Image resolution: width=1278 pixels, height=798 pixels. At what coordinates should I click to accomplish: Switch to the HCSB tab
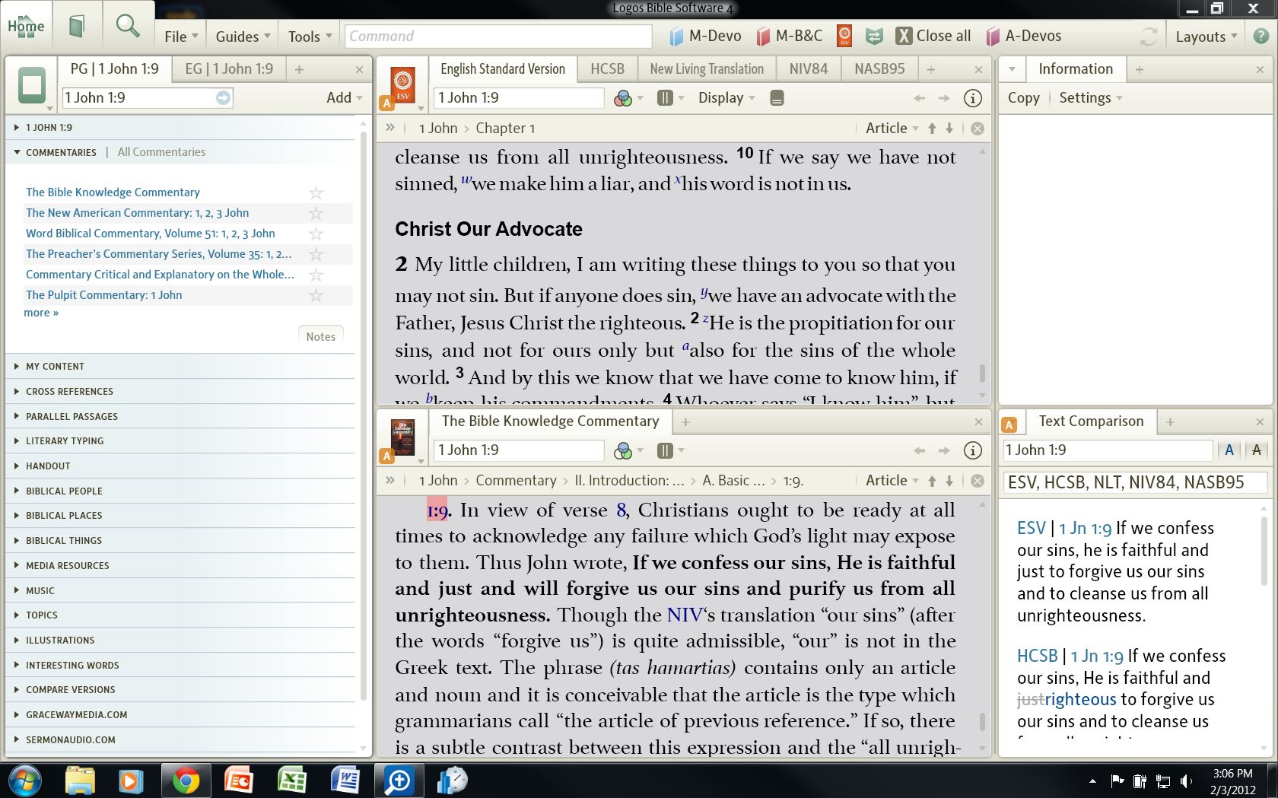tap(607, 69)
